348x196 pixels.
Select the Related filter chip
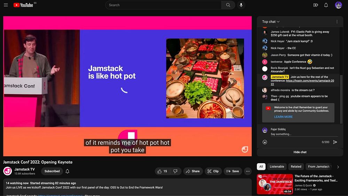(x=296, y=167)
